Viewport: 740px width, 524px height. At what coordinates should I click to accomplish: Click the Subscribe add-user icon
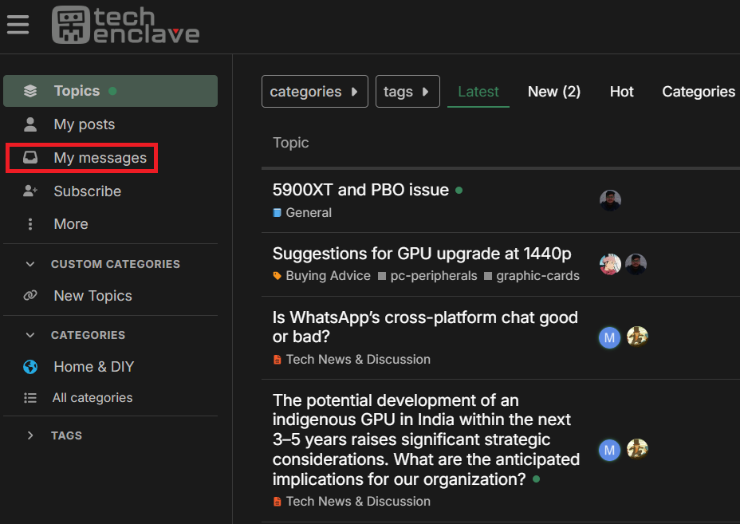click(30, 191)
